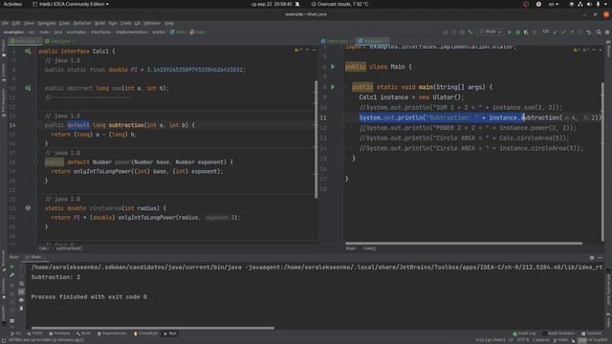The width and height of the screenshot is (612, 344).
Task: Select 'implementation' breadcrumb in navigation bar
Action: (x=132, y=32)
